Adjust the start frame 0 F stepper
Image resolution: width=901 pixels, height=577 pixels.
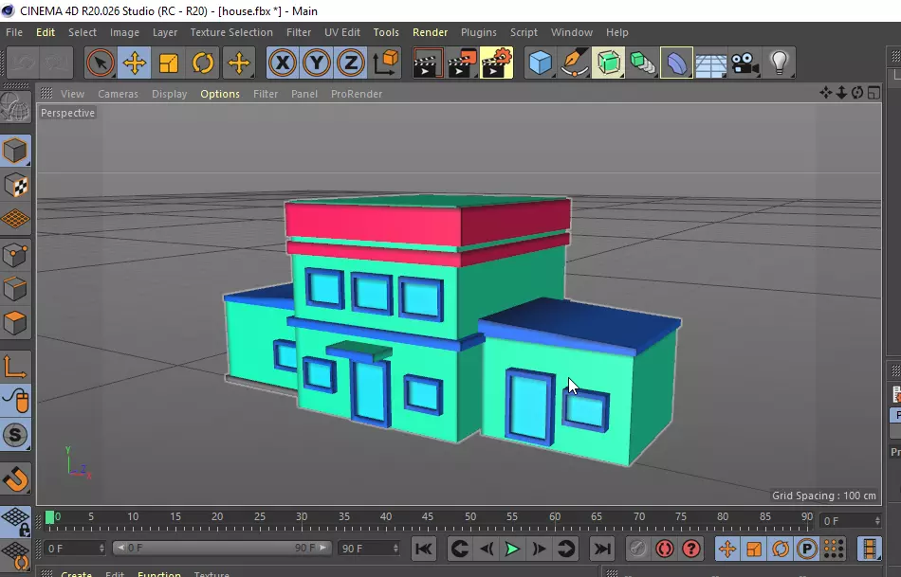click(x=75, y=549)
